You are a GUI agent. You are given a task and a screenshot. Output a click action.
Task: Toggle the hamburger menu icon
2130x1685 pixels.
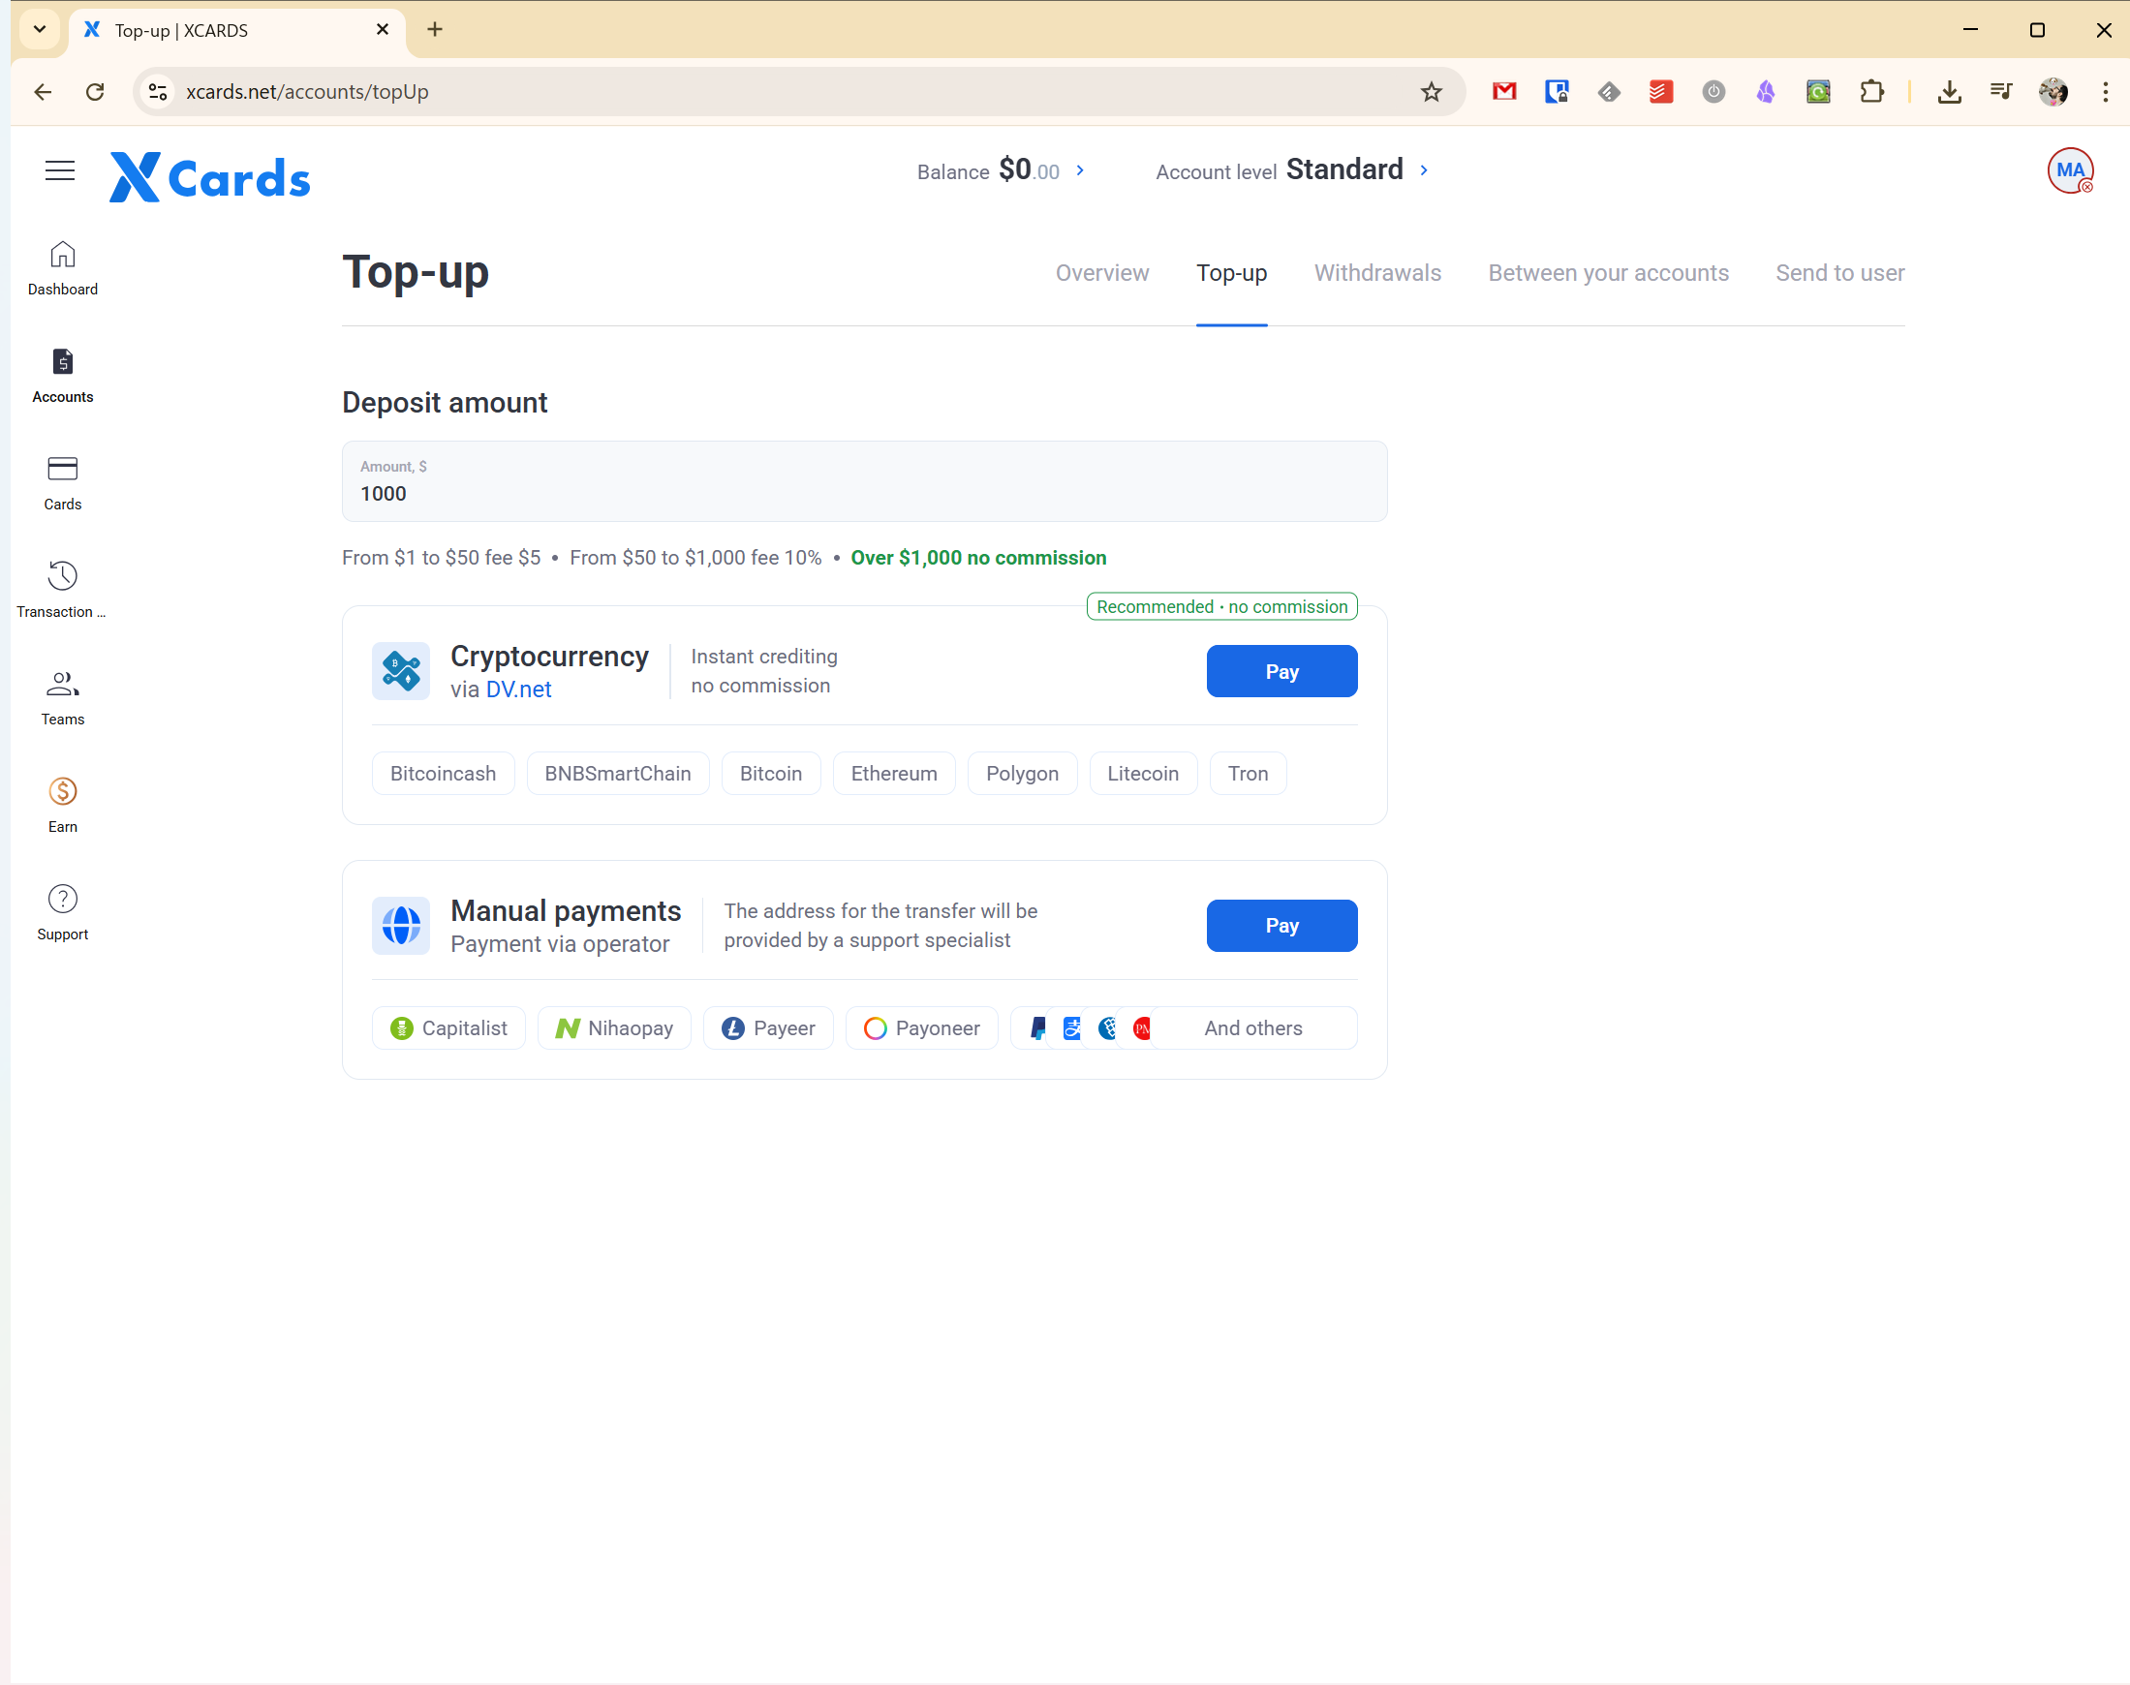pyautogui.click(x=60, y=170)
